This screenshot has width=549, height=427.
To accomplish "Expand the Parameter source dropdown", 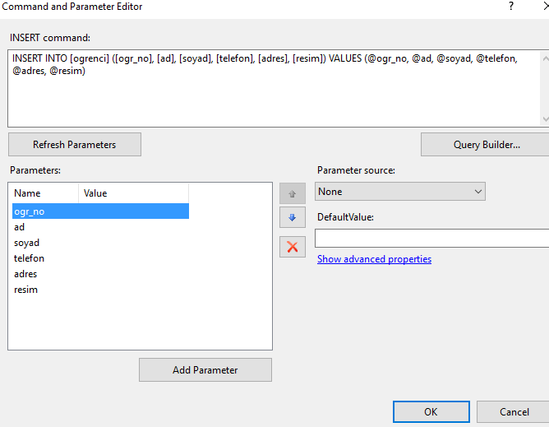I will (x=400, y=192).
